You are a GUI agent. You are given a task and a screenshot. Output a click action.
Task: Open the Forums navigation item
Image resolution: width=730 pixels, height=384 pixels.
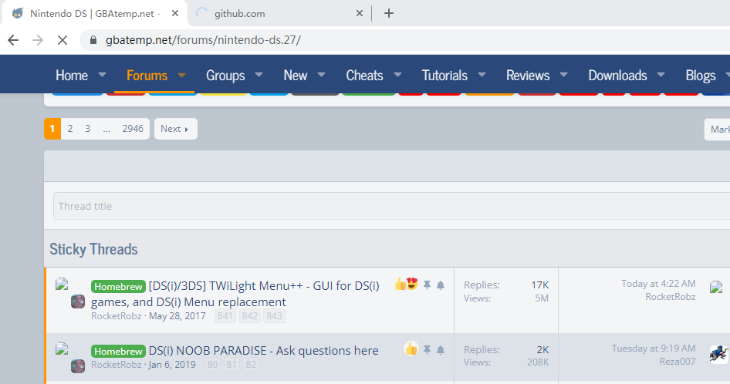[147, 76]
